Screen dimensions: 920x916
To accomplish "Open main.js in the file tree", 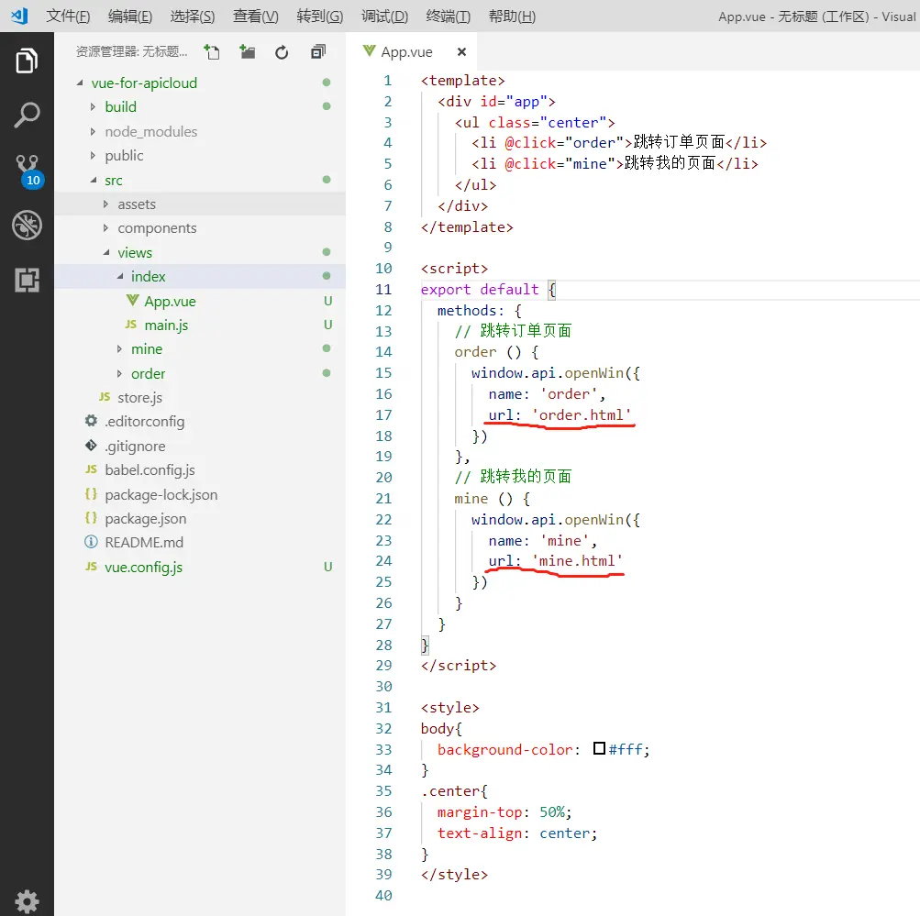I will [166, 325].
